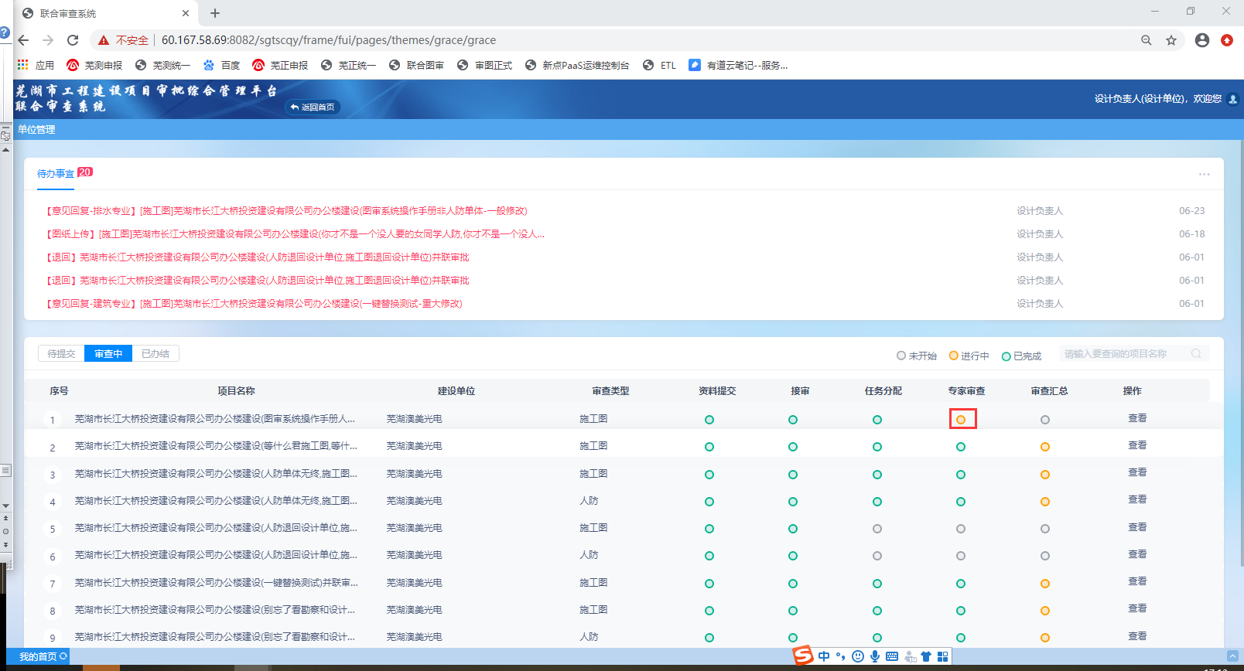Click the 返回首页 home return icon

pos(295,107)
